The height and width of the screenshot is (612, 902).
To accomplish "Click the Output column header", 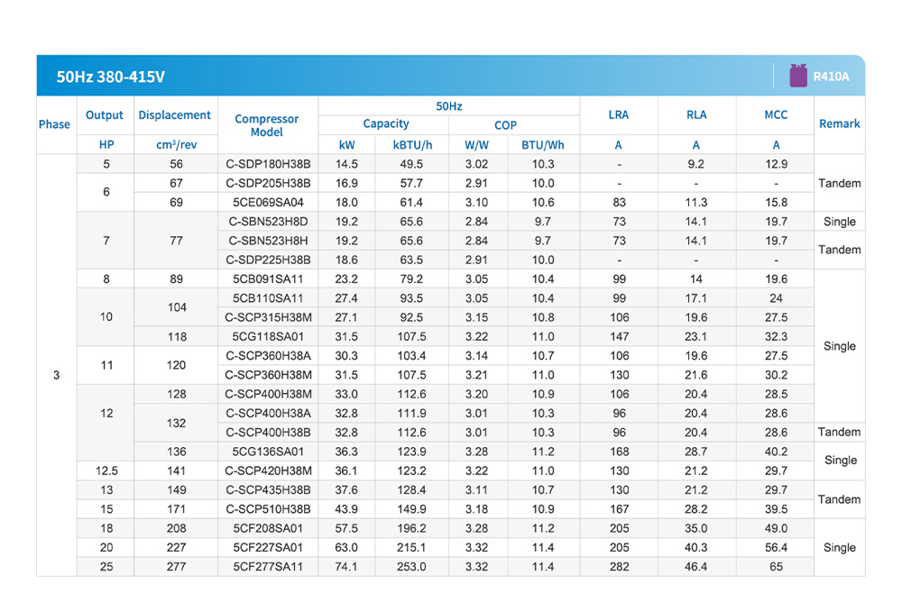I will tap(104, 115).
